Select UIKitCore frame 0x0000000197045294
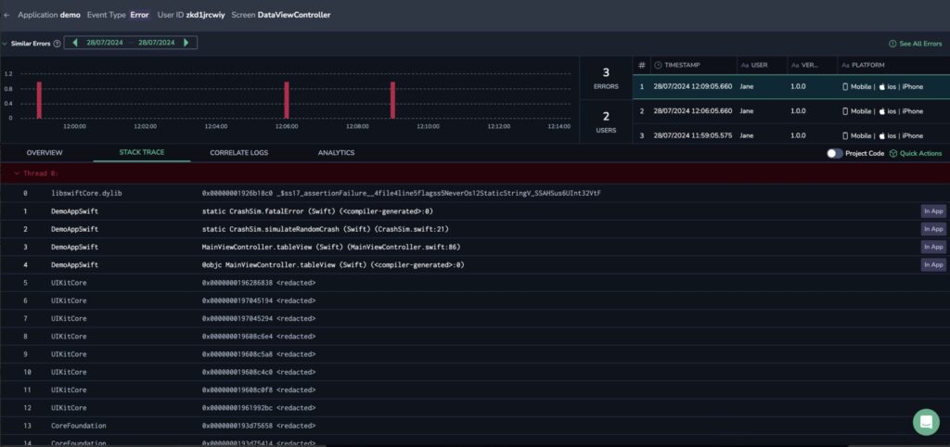This screenshot has width=950, height=447. tap(475, 318)
